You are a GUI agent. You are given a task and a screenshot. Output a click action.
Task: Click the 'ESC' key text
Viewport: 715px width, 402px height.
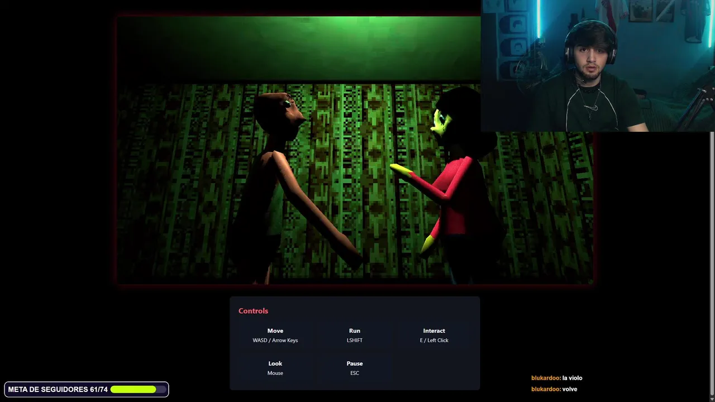point(355,373)
